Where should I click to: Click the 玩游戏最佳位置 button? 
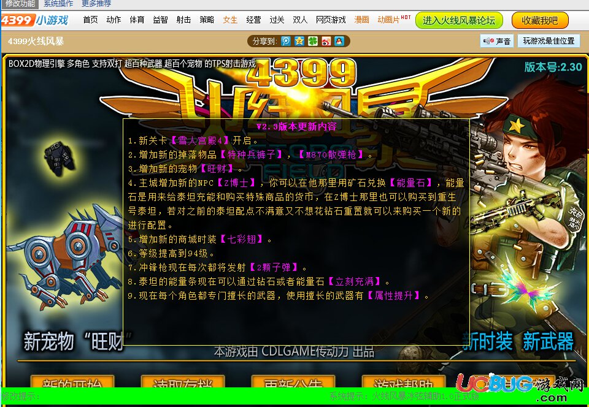pos(549,41)
